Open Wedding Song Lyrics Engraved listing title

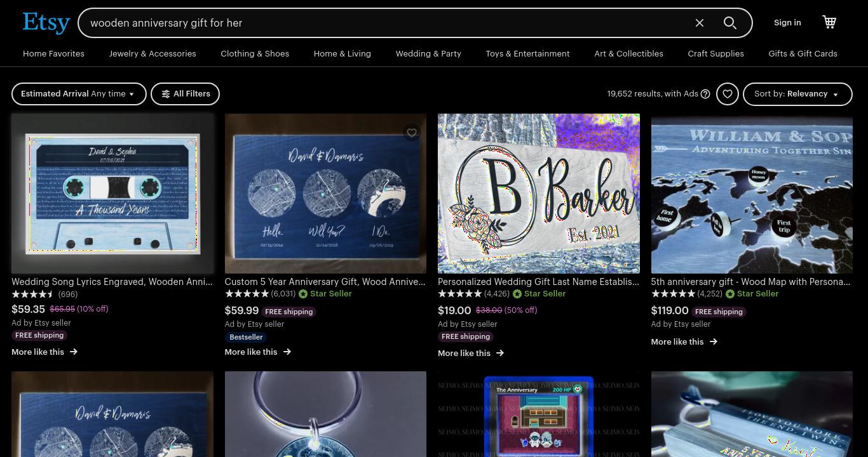[x=112, y=282]
